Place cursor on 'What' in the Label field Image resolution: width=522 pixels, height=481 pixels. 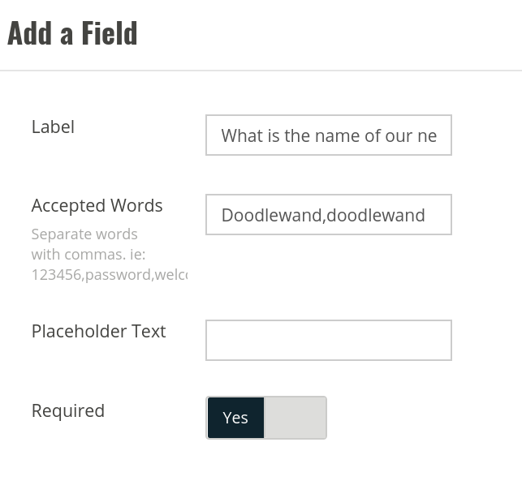238,135
